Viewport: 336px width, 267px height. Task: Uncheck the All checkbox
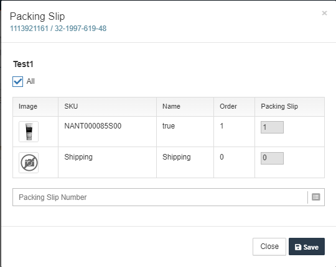(18, 81)
